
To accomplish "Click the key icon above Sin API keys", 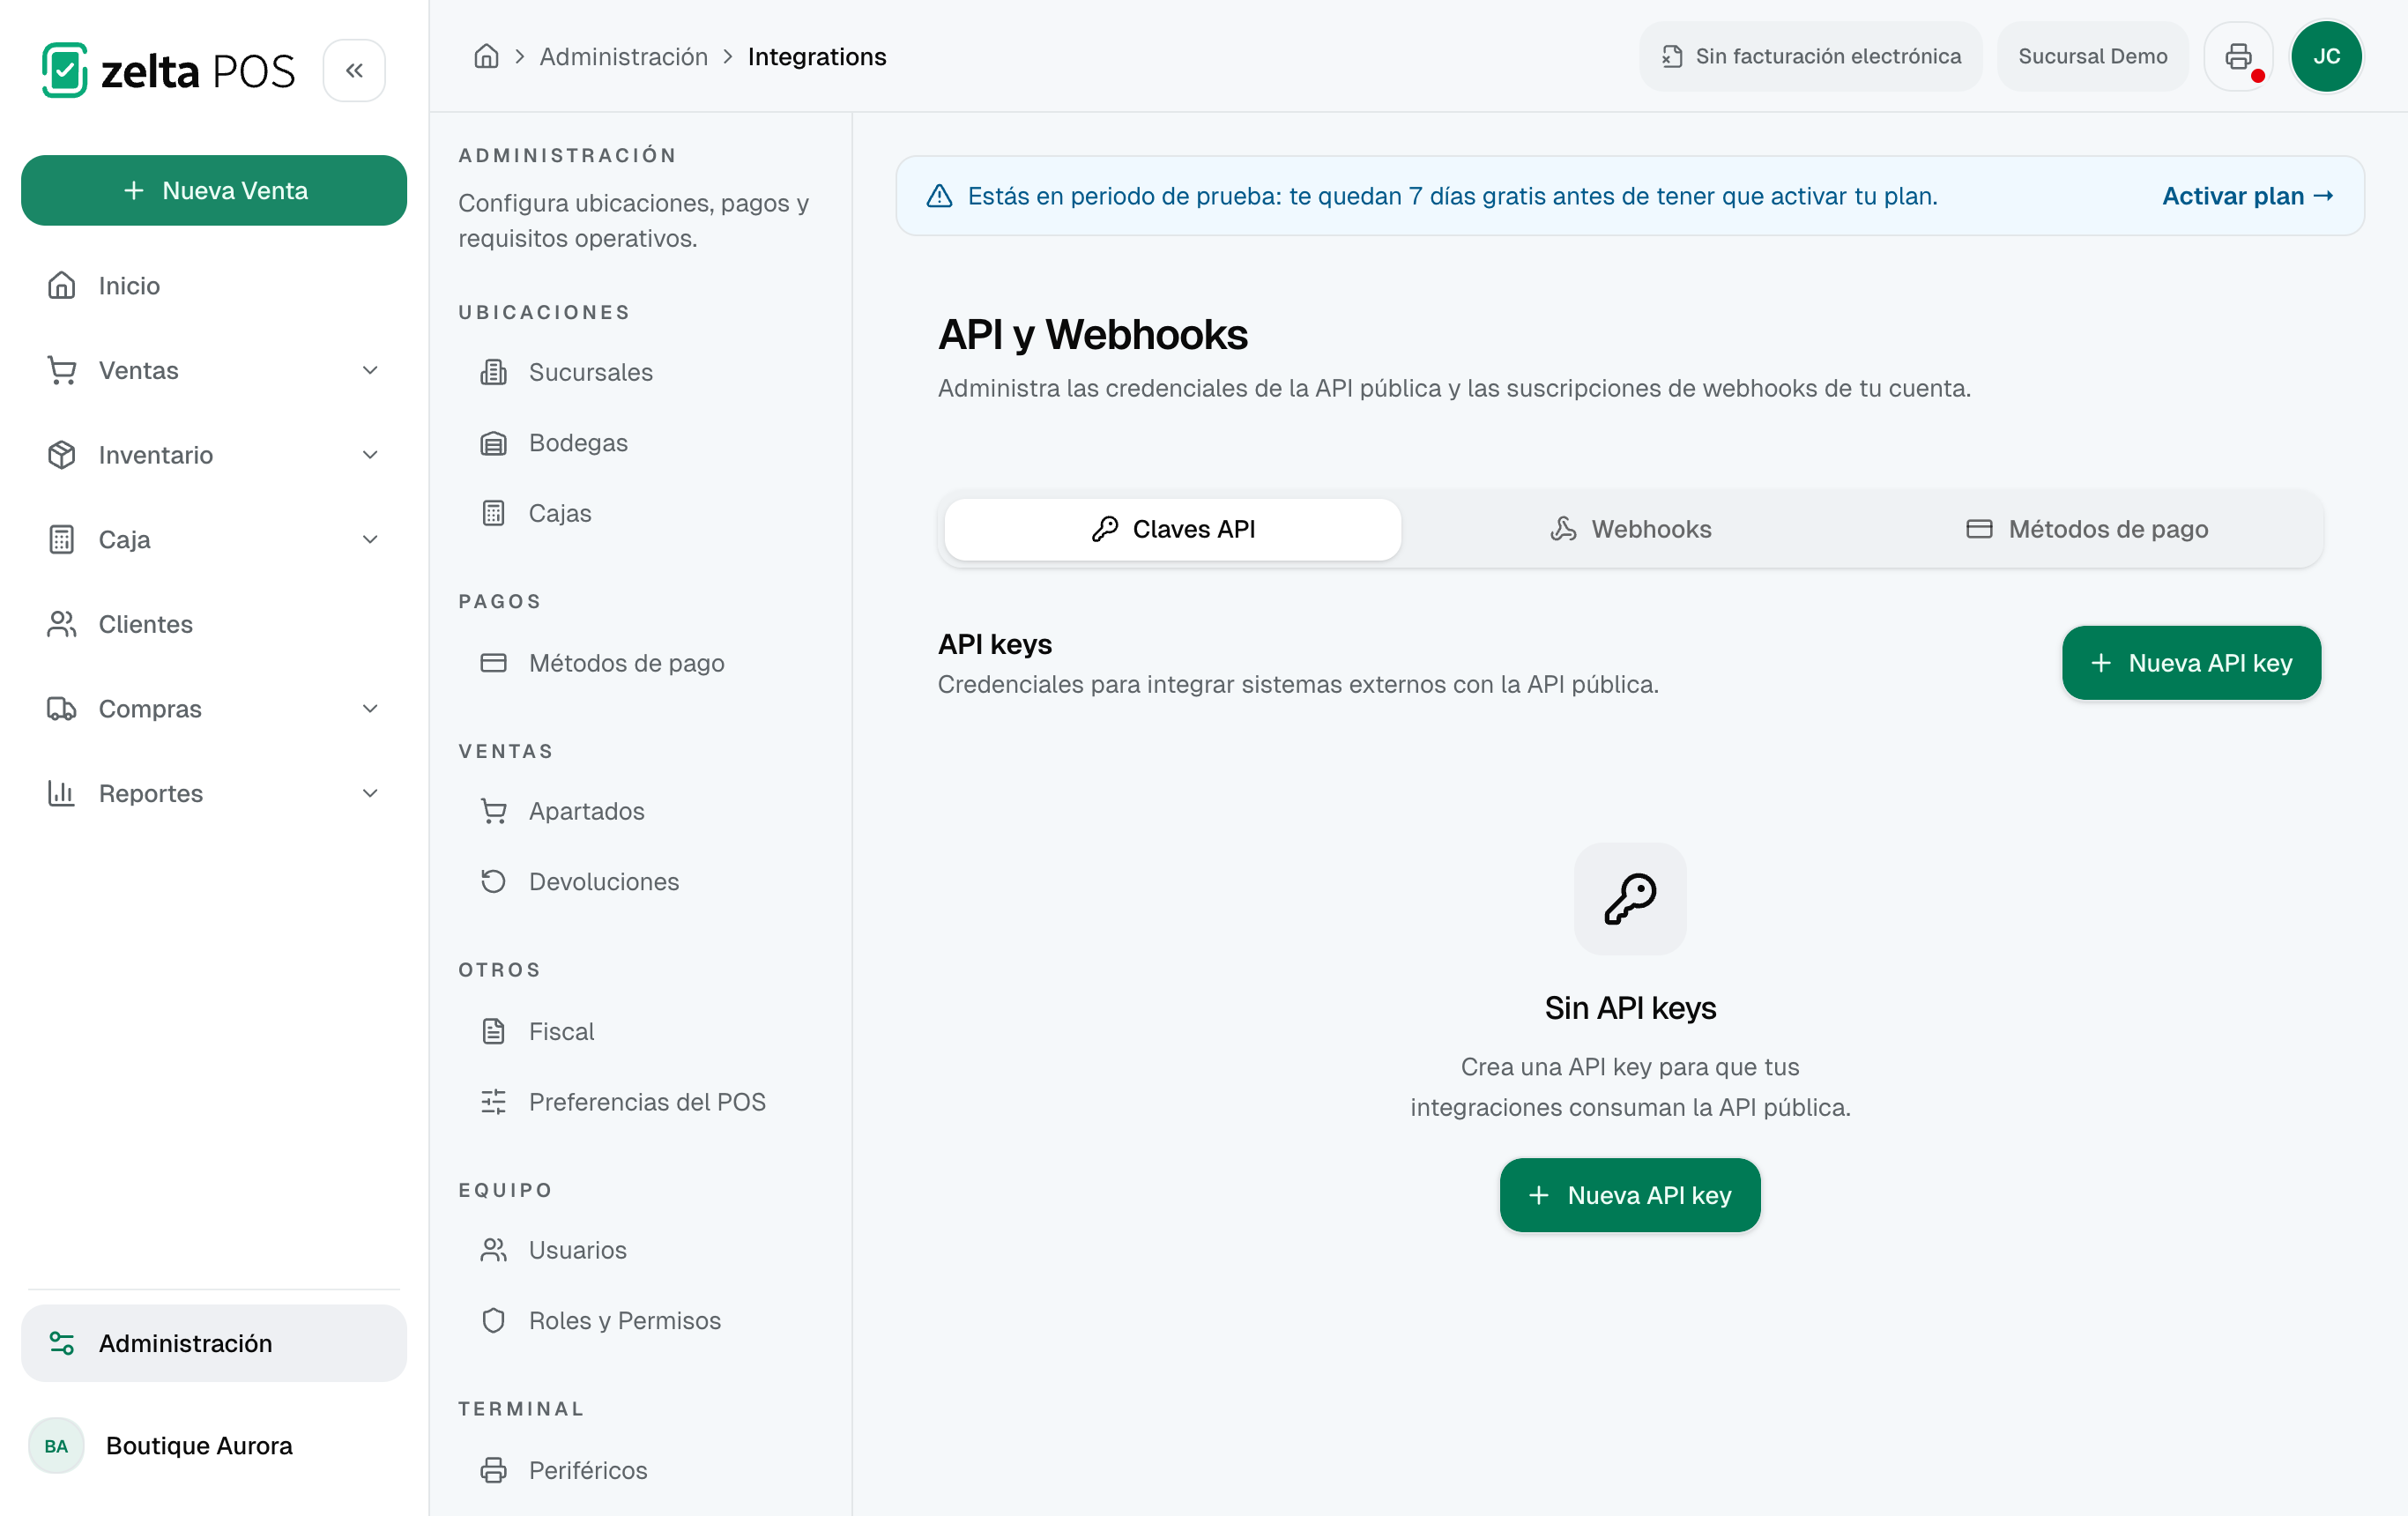I will [x=1630, y=898].
